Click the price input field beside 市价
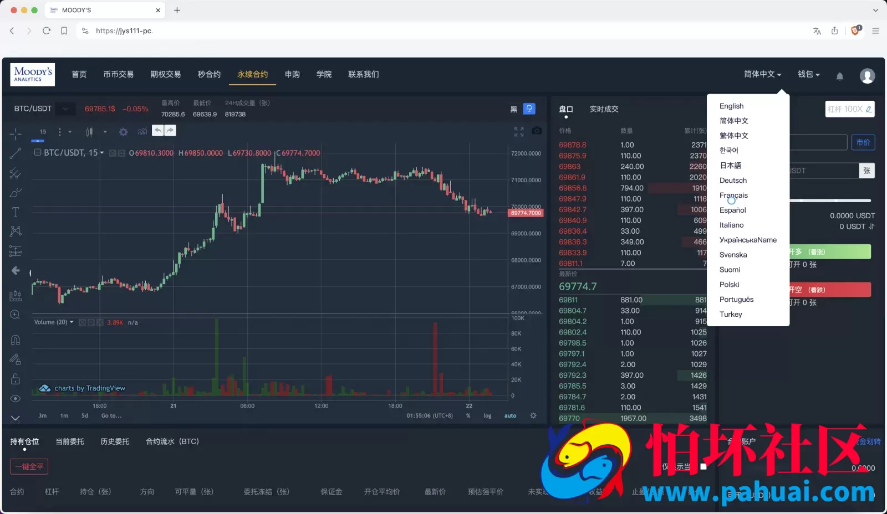Viewport: 887px width, 514px height. click(818, 142)
